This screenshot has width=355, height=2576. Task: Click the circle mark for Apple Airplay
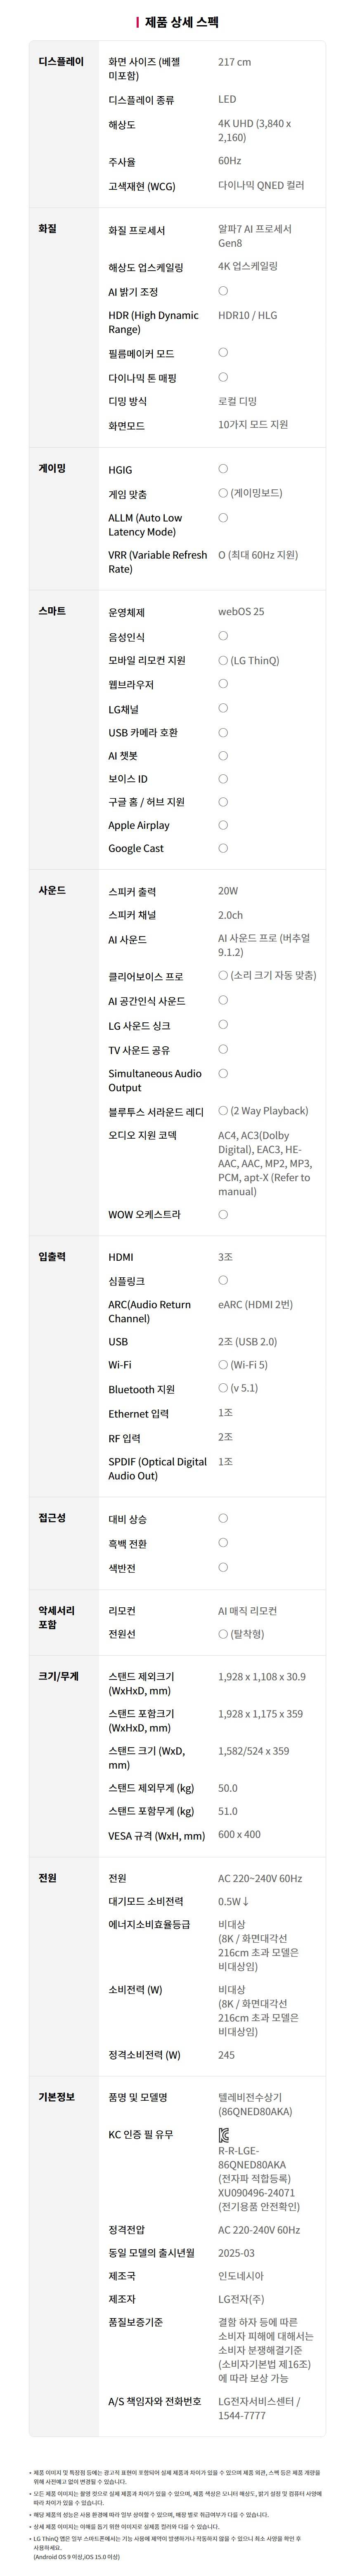pyautogui.click(x=223, y=825)
